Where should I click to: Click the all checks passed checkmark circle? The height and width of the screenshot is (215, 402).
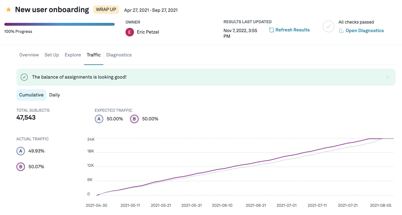coord(328,27)
